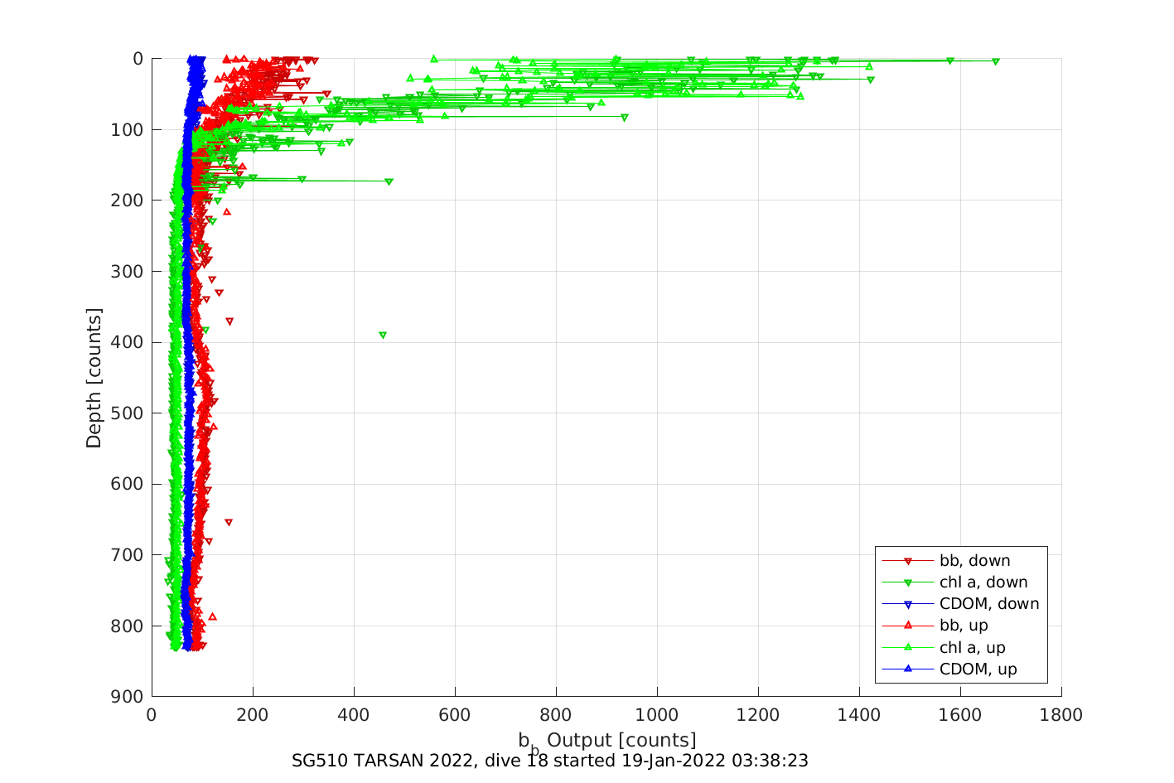Click the 'Depth [counts]' y-axis label
The height and width of the screenshot is (783, 1174).
(x=94, y=378)
